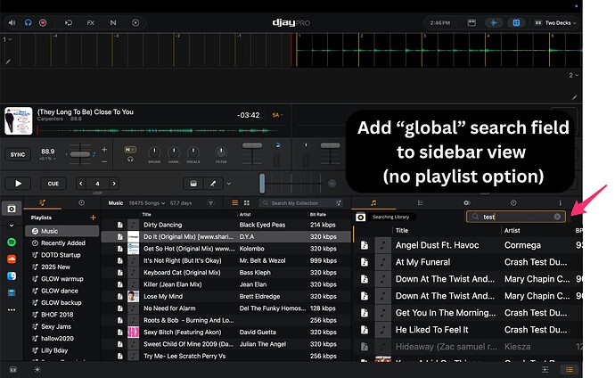
Task: Click the Spotify source icon in sidebar
Action: tap(12, 242)
